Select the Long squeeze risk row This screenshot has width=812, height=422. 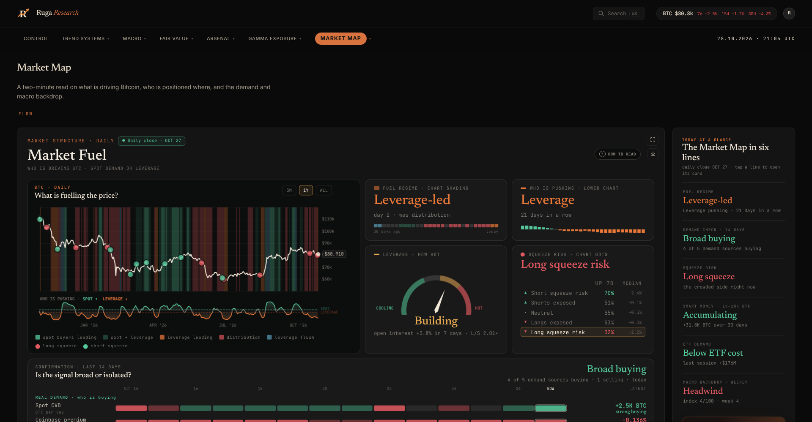coord(583,332)
